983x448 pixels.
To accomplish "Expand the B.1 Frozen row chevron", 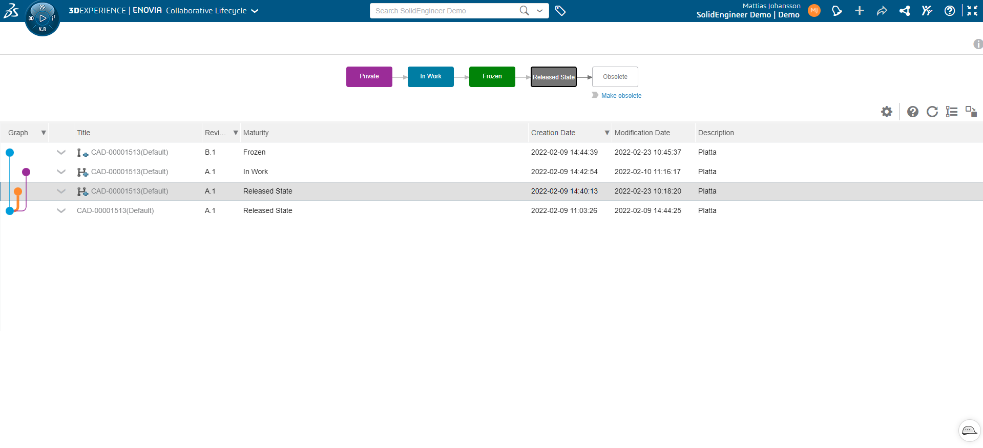I will (x=61, y=152).
